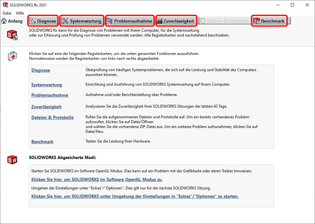315x224 pixels.
Task: Open the Problemaufnahme link
Action: [x=50, y=95]
